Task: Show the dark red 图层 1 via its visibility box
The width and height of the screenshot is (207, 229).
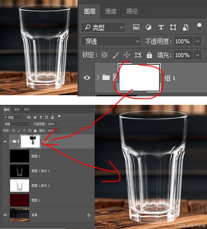Action: click(x=5, y=200)
